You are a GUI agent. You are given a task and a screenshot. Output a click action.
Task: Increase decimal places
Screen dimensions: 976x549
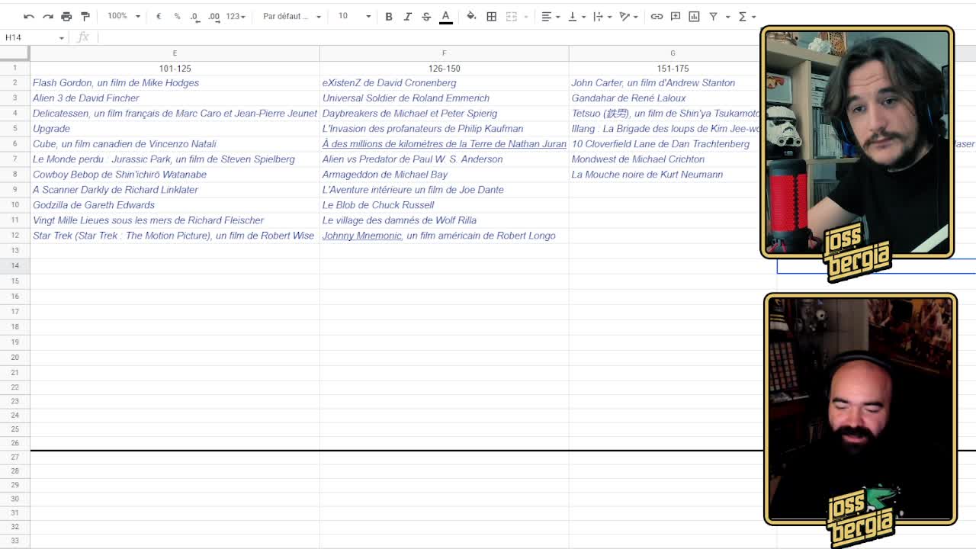point(213,16)
